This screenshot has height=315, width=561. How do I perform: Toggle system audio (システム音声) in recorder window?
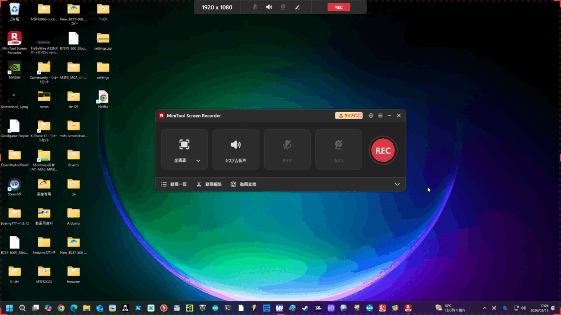236,149
